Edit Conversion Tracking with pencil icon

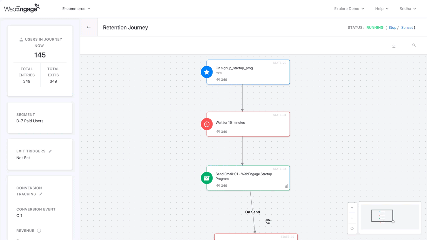(41, 194)
